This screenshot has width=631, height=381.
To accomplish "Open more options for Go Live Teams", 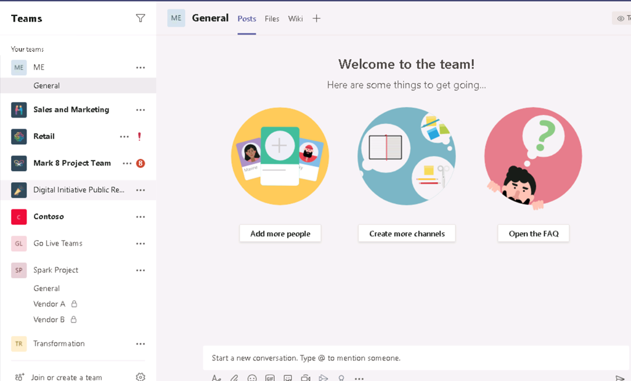I will [x=140, y=244].
